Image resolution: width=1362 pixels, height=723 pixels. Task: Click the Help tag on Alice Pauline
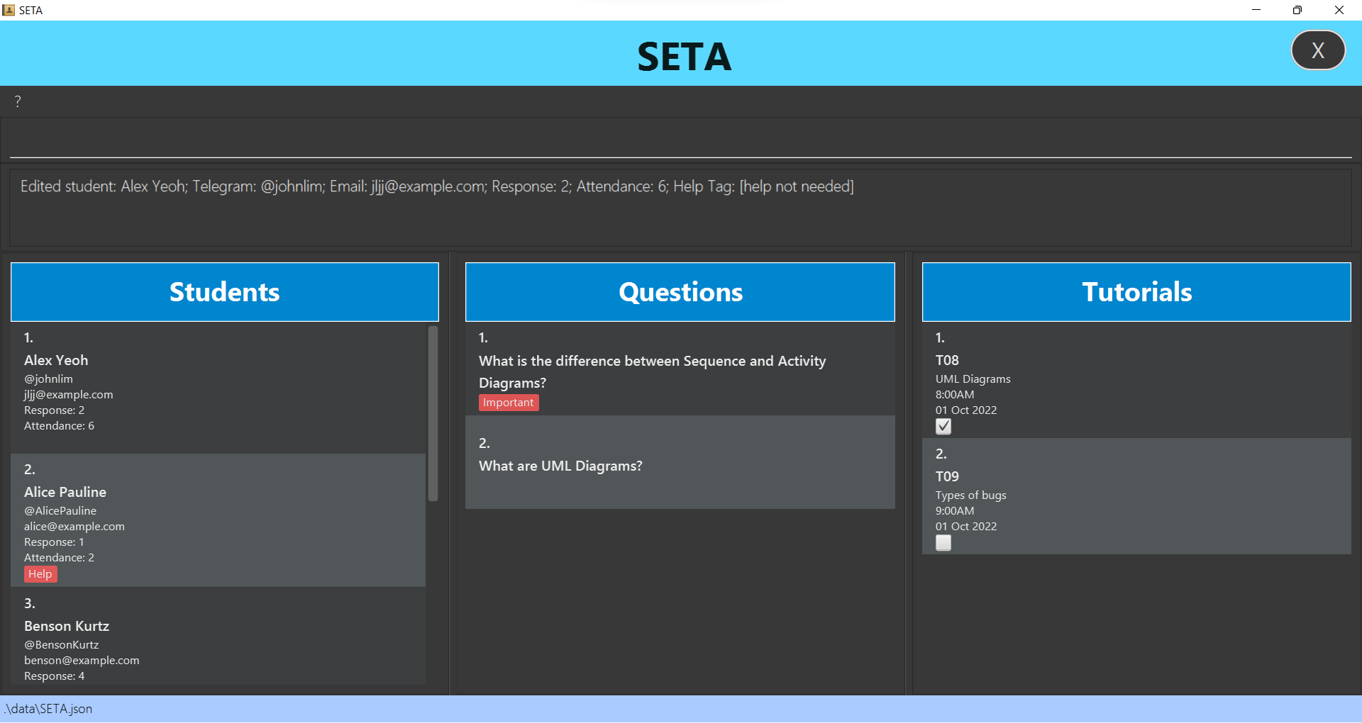pos(40,574)
